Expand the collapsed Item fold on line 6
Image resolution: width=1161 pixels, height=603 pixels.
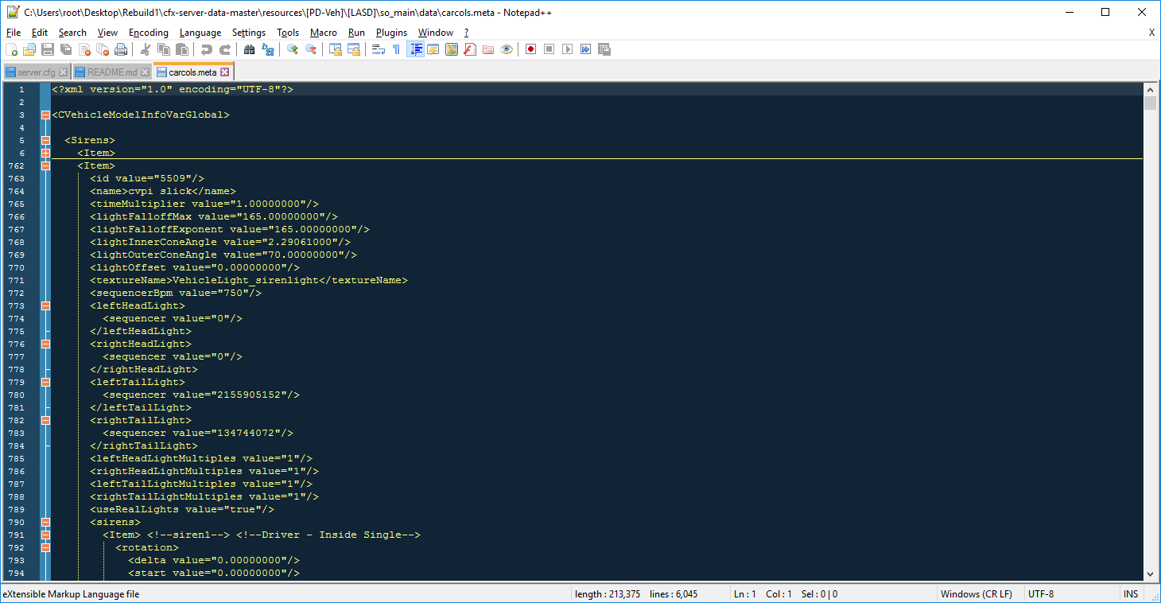45,153
